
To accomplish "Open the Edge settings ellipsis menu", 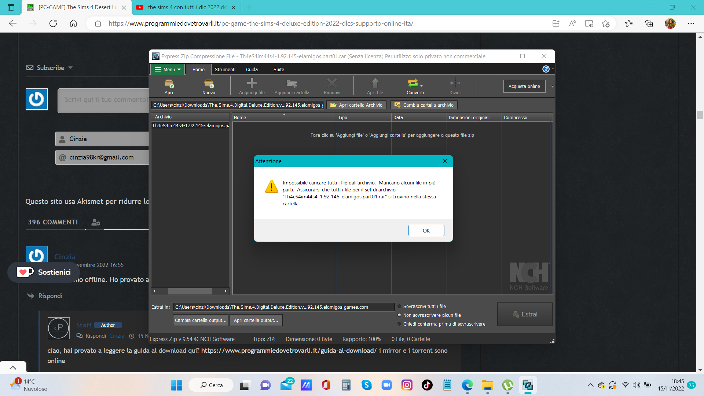I will [x=691, y=23].
